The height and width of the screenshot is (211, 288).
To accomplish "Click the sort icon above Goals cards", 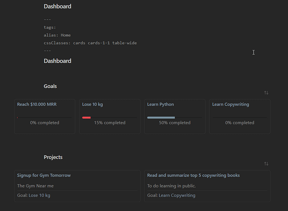I will pyautogui.click(x=266, y=93).
